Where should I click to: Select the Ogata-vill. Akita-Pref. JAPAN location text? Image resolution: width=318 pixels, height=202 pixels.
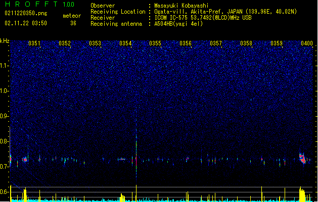pyautogui.click(x=225, y=12)
